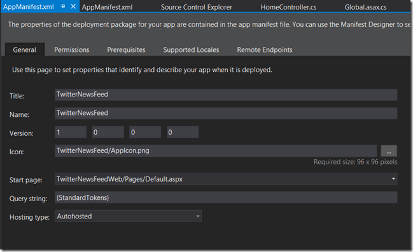Open the HomeController.cs document tab
413x252 pixels.
tap(288, 7)
